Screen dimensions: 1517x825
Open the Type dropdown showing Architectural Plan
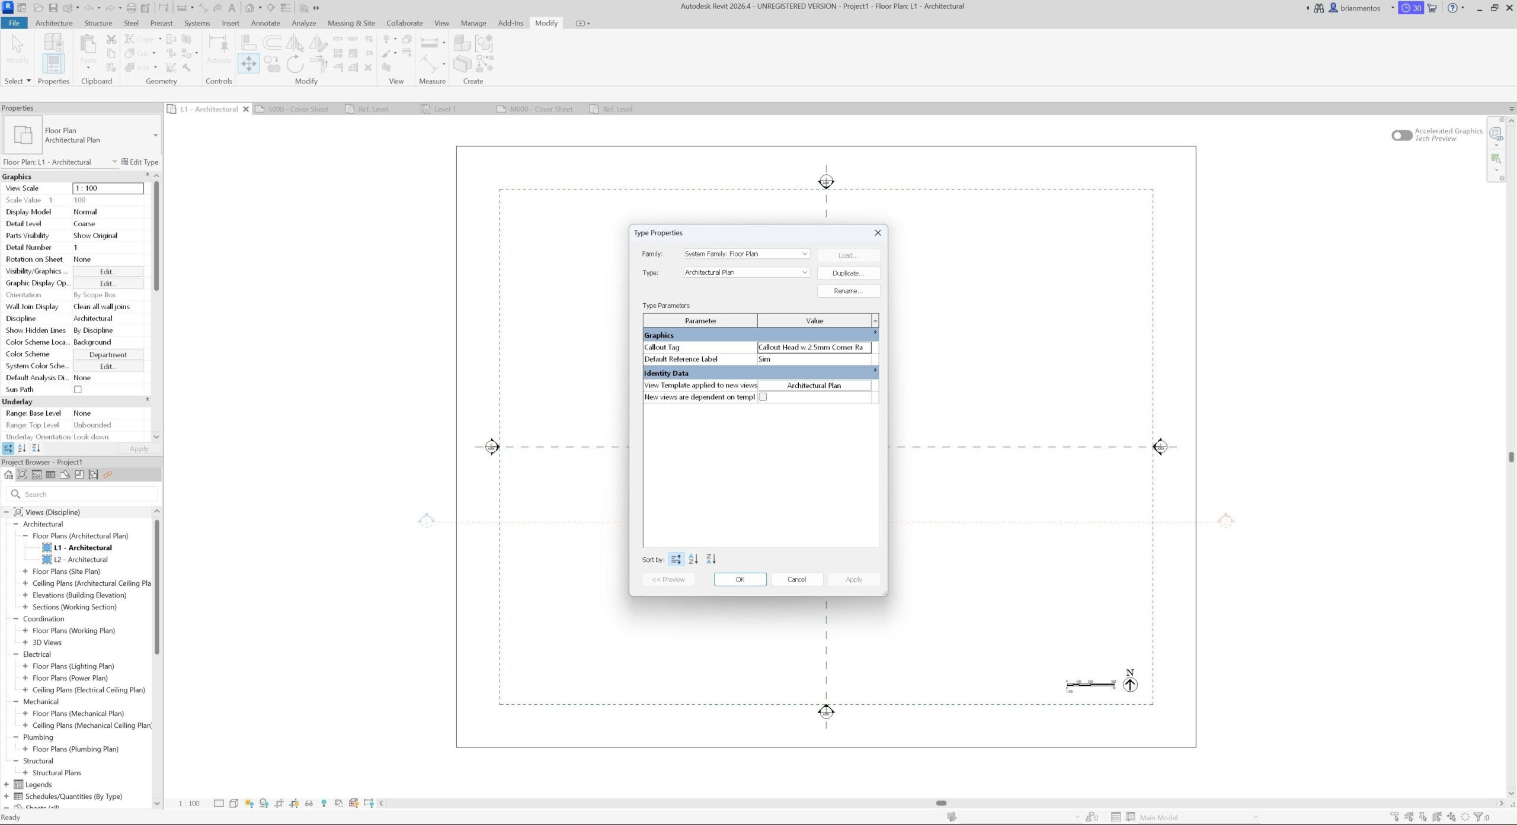point(746,272)
